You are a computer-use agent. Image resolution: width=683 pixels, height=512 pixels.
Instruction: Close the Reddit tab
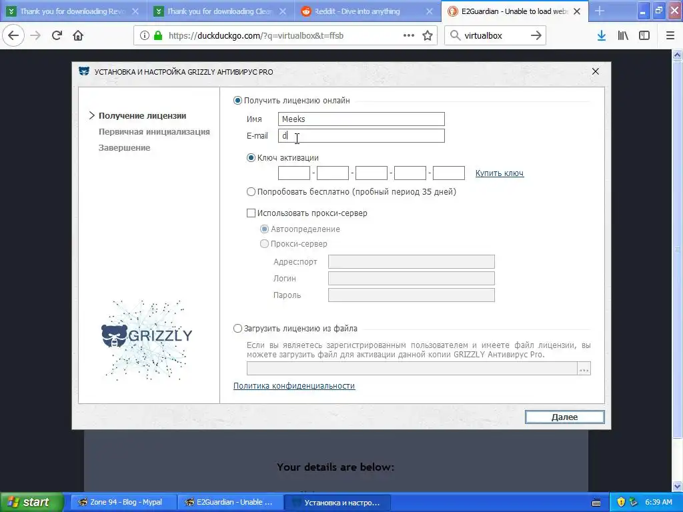click(430, 12)
